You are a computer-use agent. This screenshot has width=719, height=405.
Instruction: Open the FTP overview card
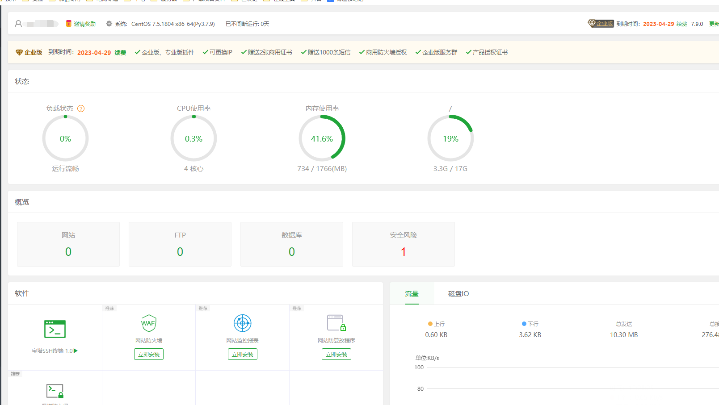click(x=180, y=244)
